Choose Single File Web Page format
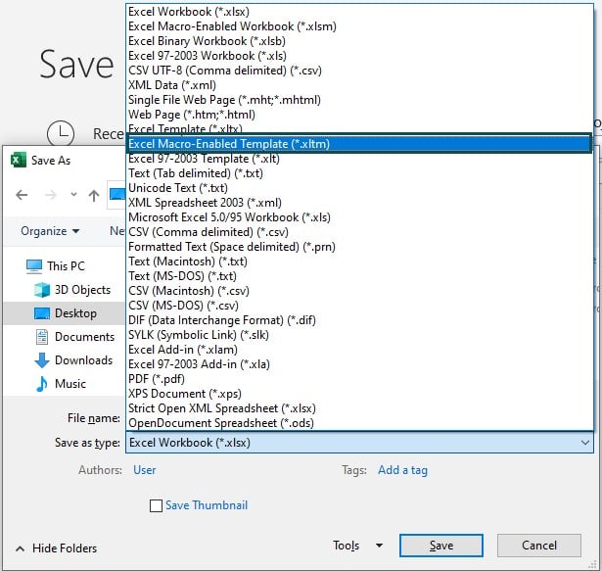This screenshot has width=602, height=571. click(359, 100)
